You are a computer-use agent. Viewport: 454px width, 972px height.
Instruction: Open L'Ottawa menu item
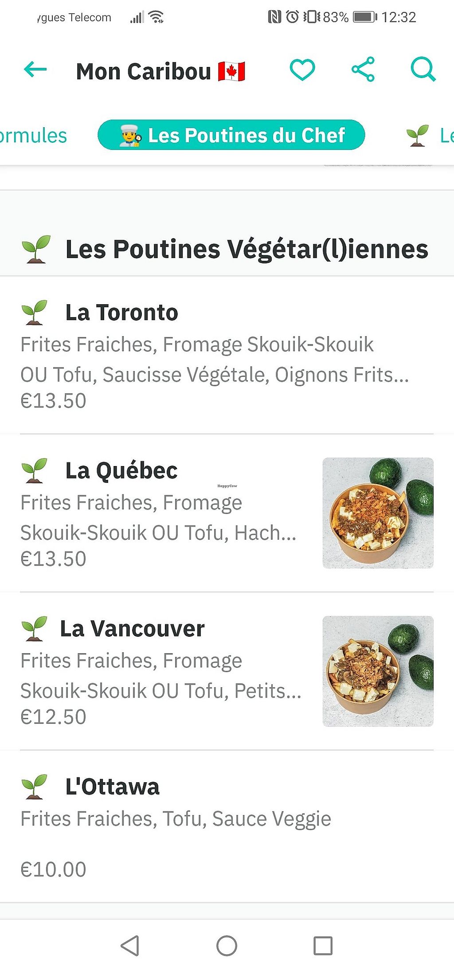tap(227, 827)
